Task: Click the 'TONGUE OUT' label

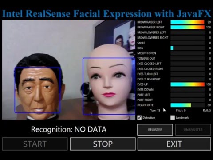Action: (x=146, y=58)
